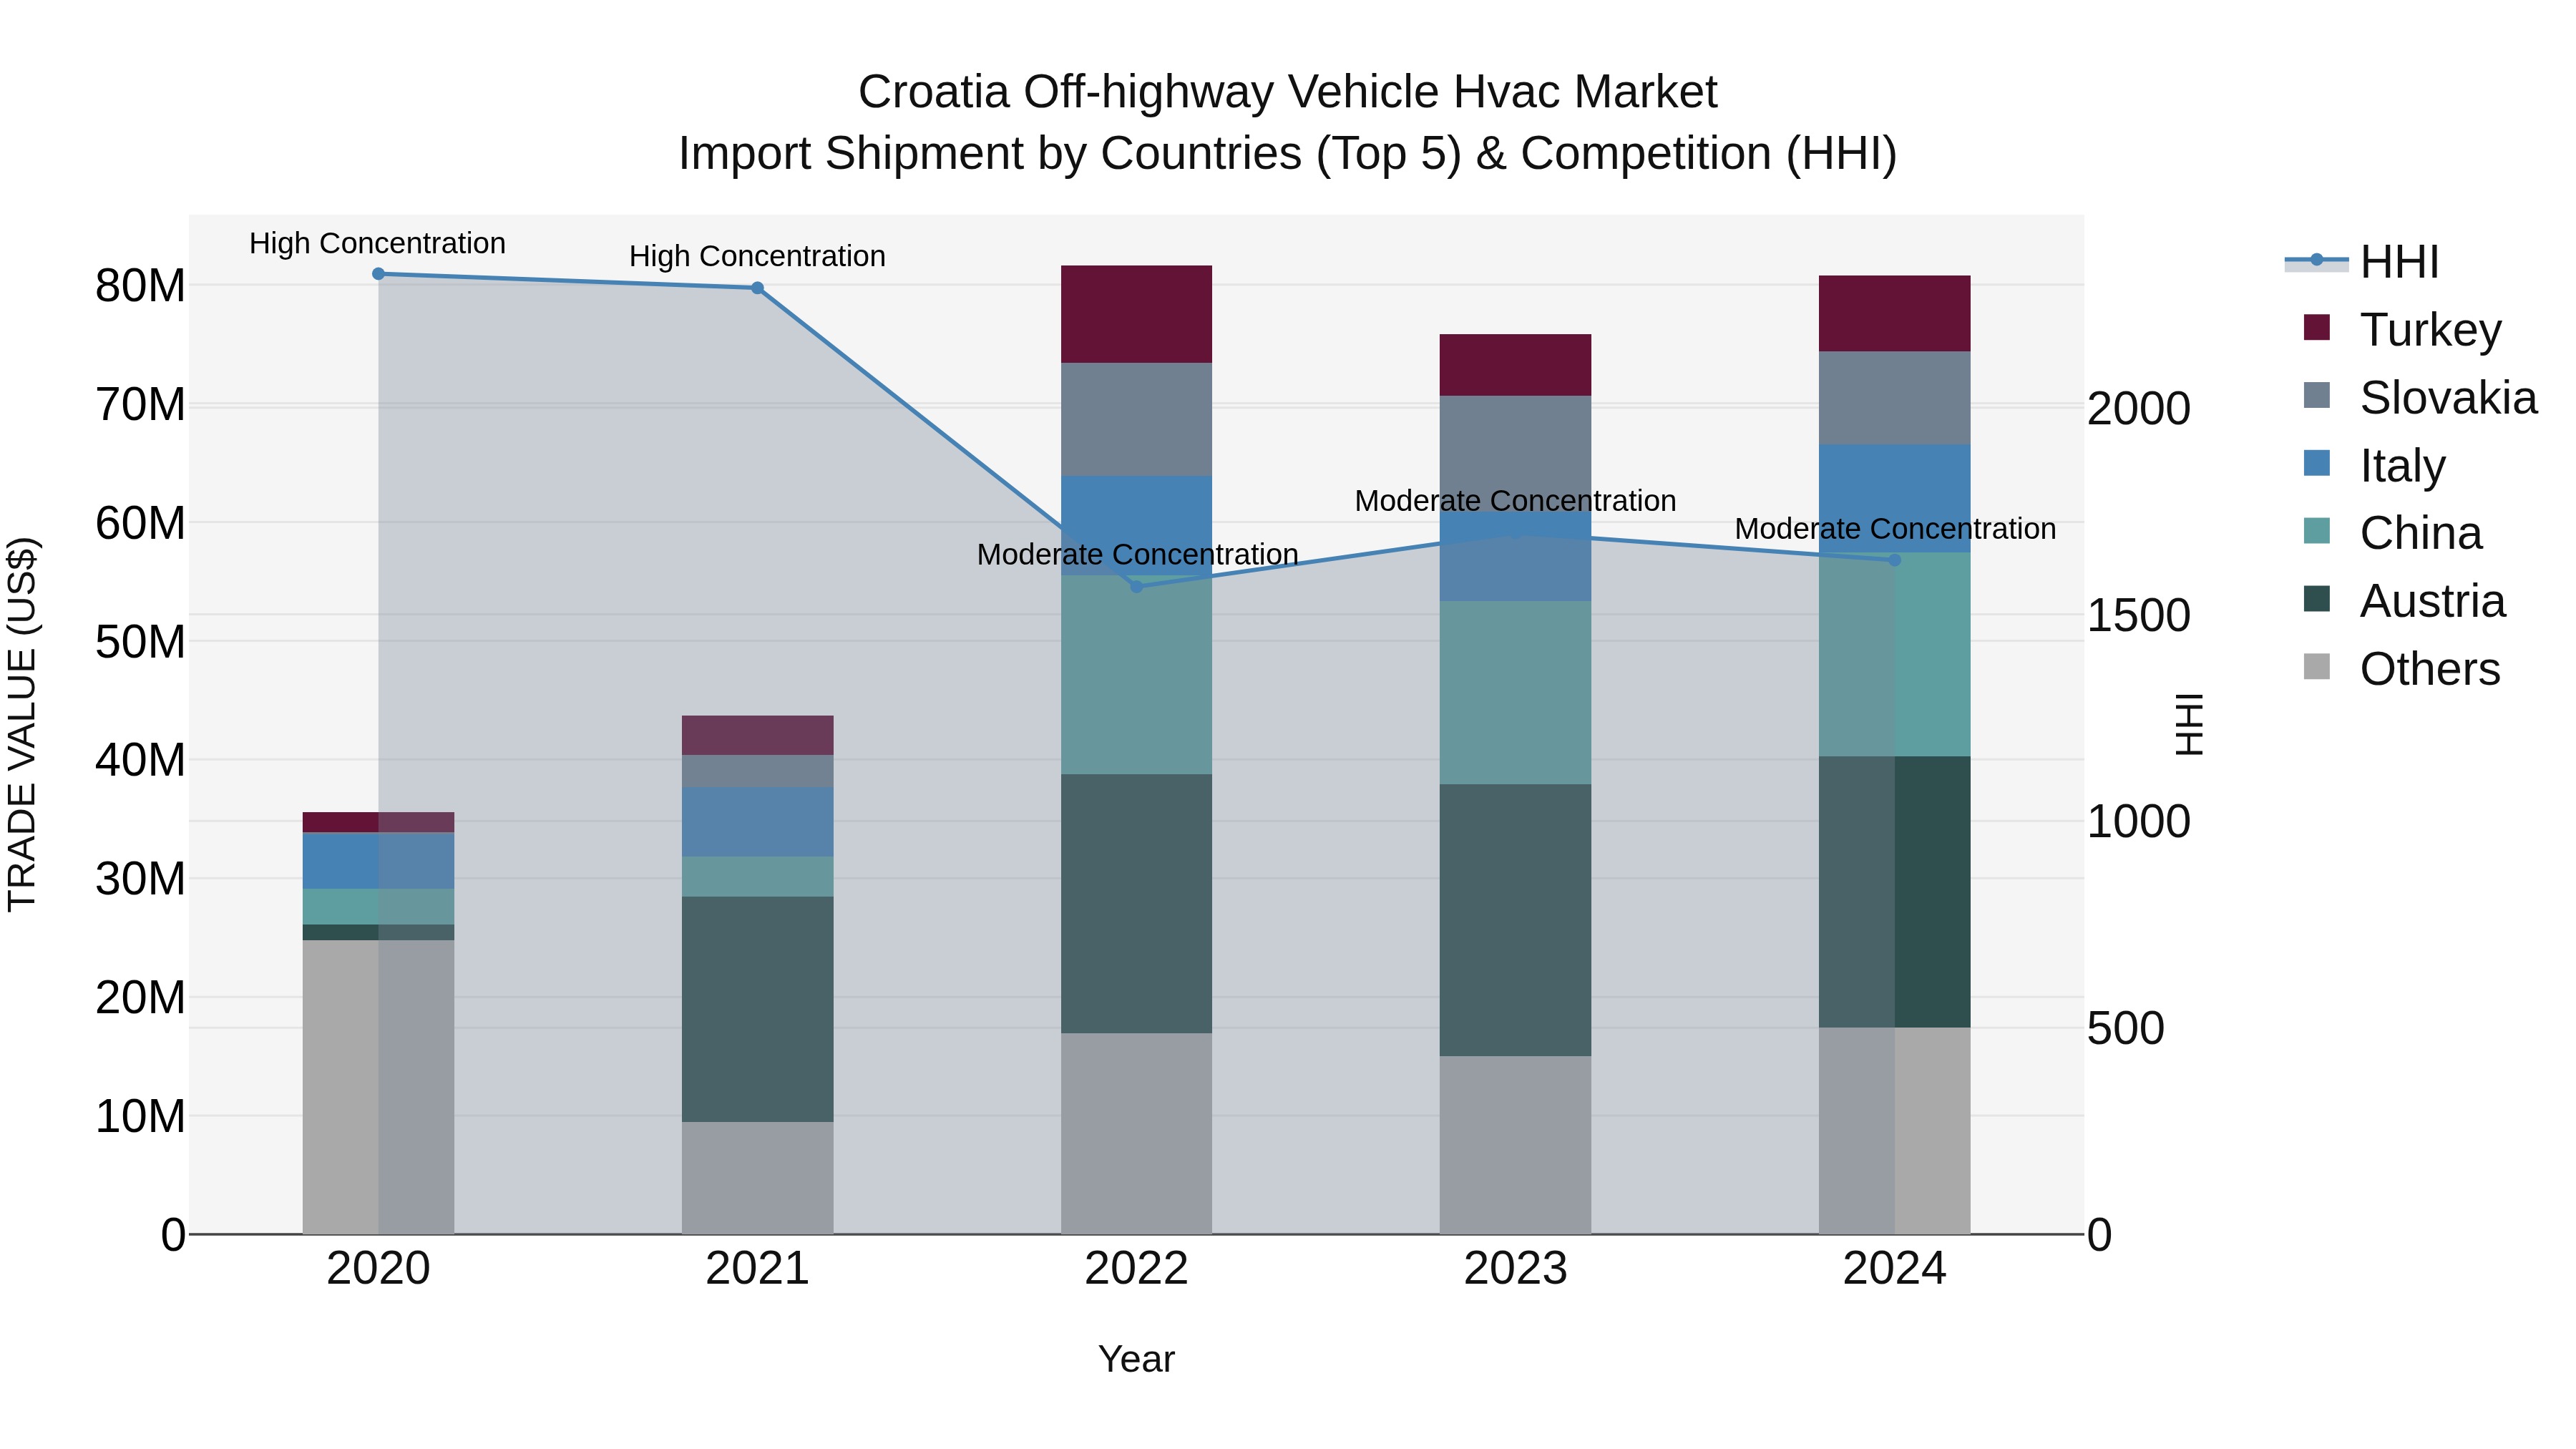Screen dimensions: 2576x1449
Task: Click the China color swatch in legend
Action: pos(2316,531)
